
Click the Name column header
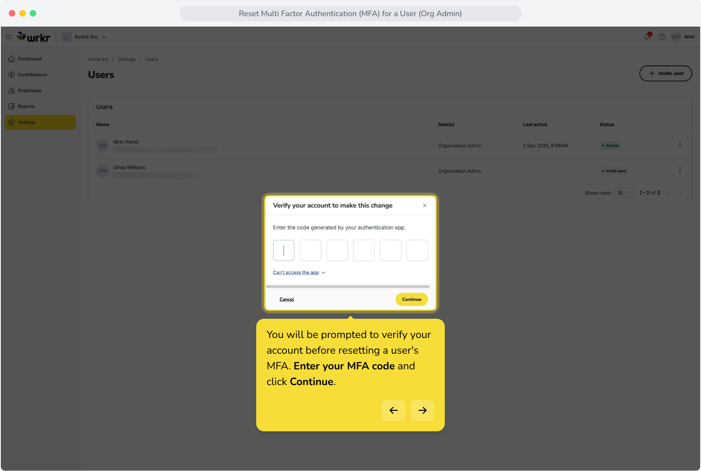(103, 125)
